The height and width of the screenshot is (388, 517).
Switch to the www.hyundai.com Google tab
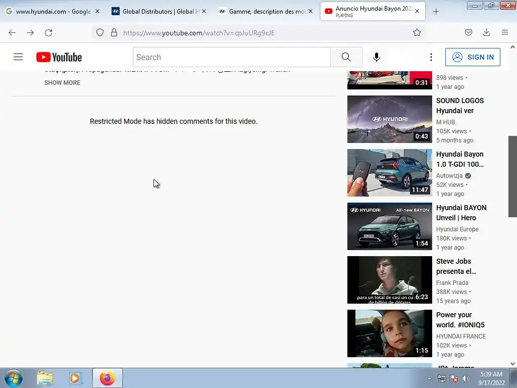coord(53,12)
